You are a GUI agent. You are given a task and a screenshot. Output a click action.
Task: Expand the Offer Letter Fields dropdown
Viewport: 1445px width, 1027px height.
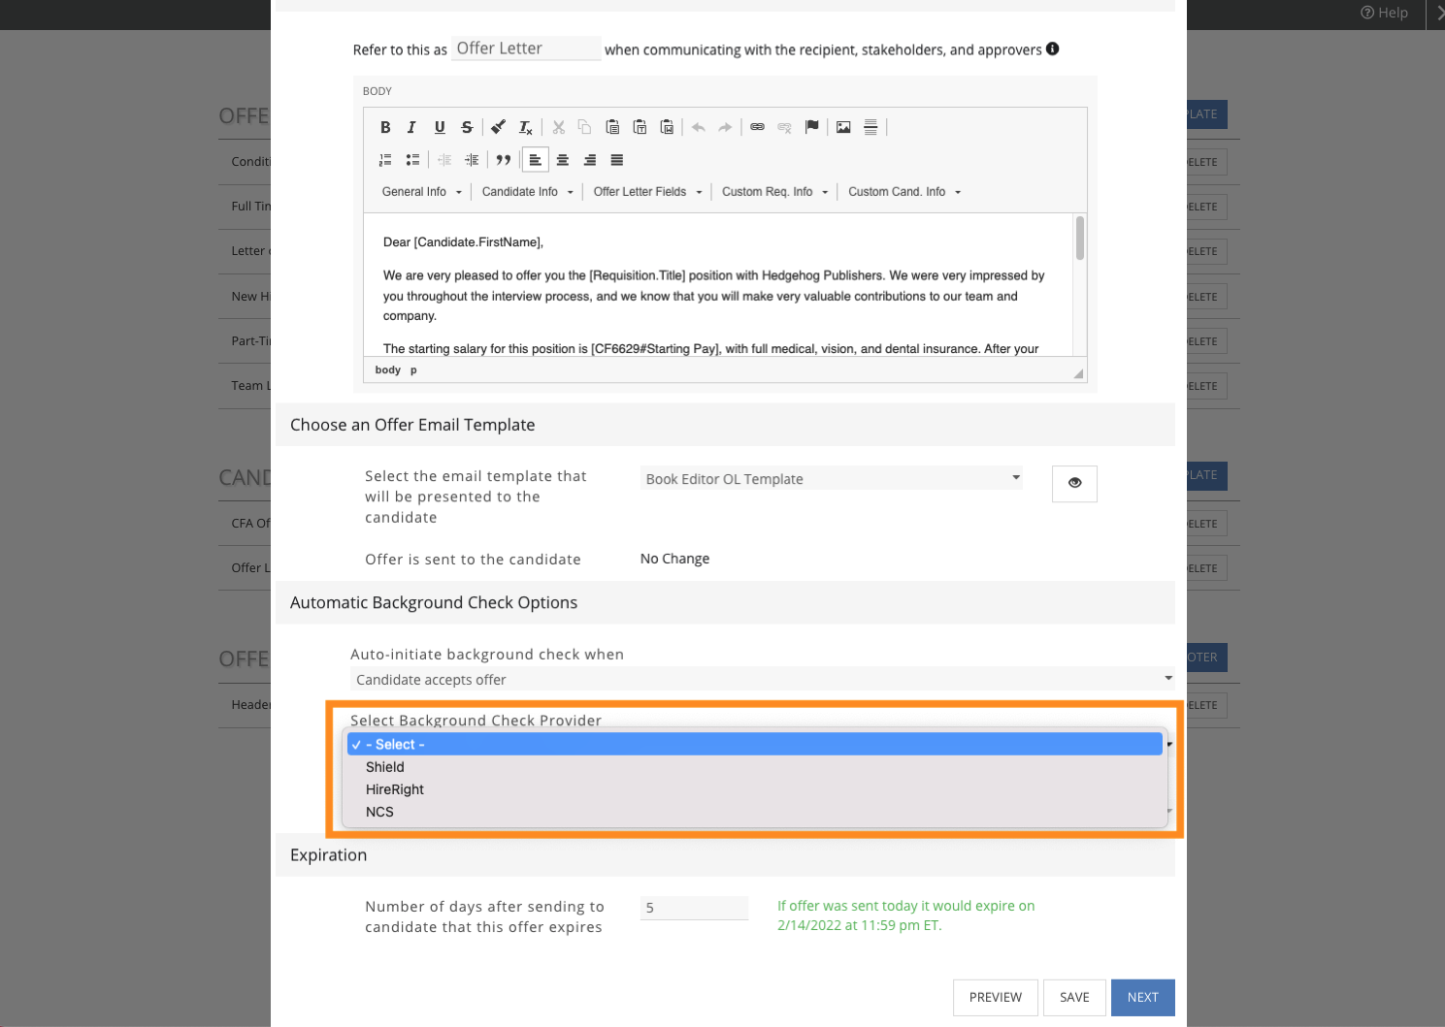(x=647, y=192)
